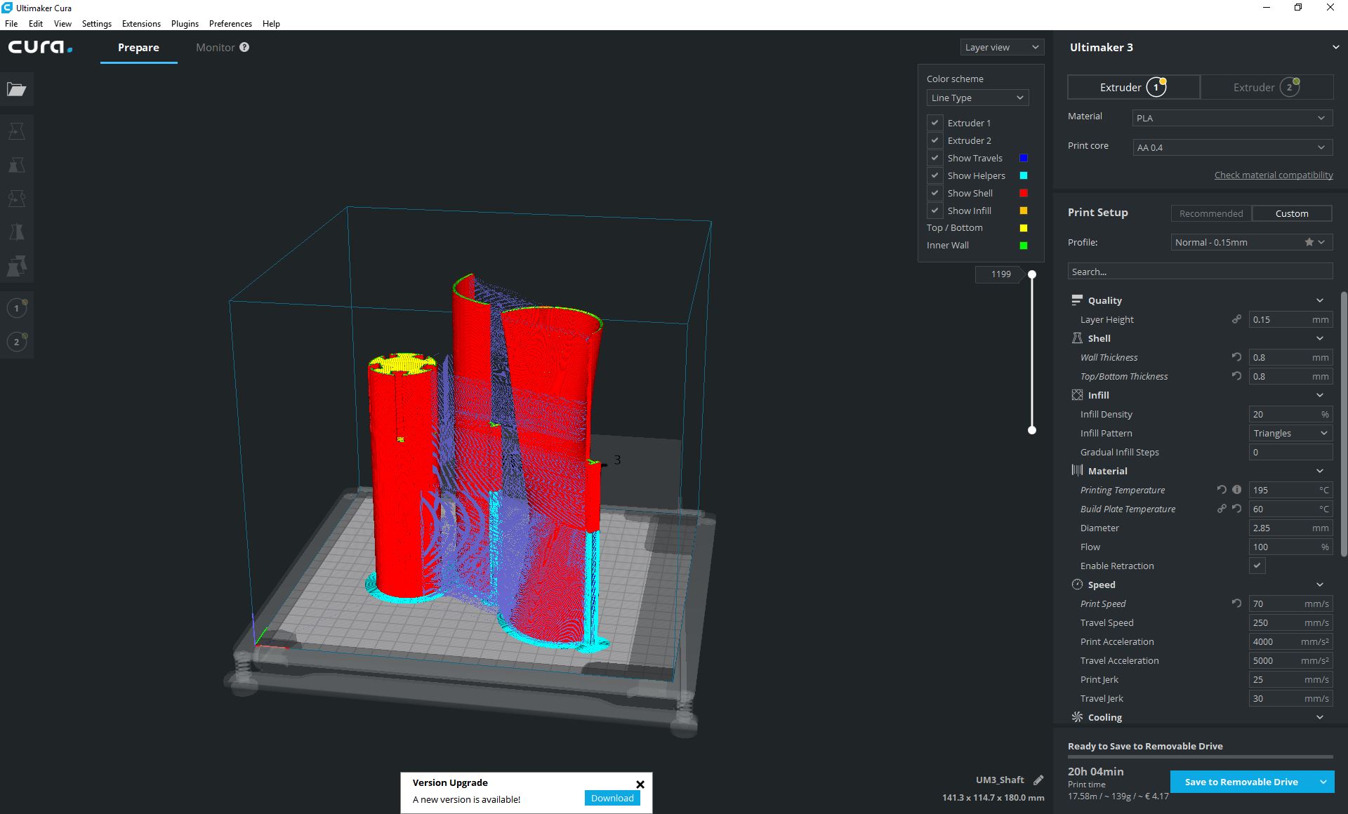Click the Save to Removable Drive button
The width and height of the screenshot is (1348, 814).
(1241, 782)
